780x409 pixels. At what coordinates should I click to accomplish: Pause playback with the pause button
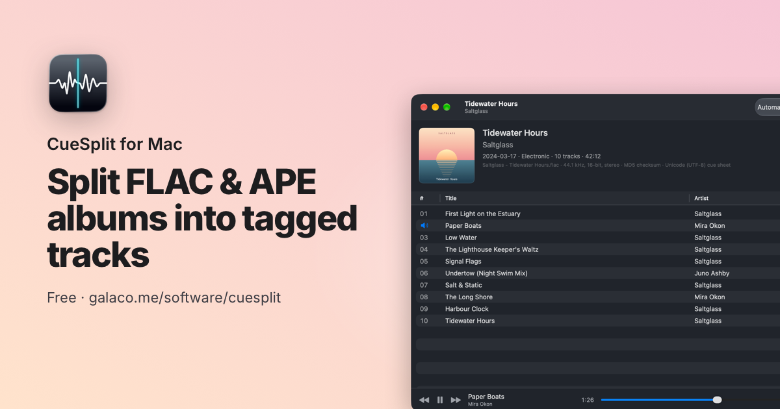(x=440, y=400)
